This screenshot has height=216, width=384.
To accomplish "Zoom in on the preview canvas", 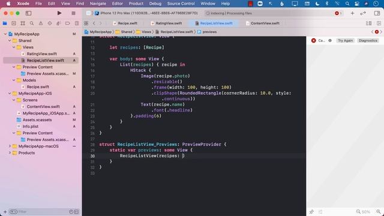I will [379, 212].
